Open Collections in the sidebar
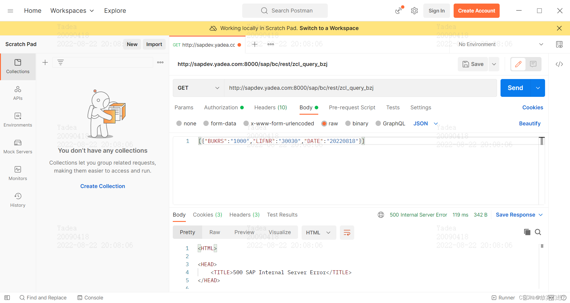 click(18, 67)
